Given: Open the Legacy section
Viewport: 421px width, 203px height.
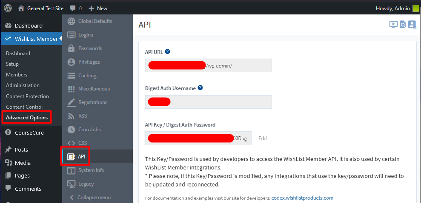Looking at the screenshot, I should pyautogui.click(x=86, y=184).
